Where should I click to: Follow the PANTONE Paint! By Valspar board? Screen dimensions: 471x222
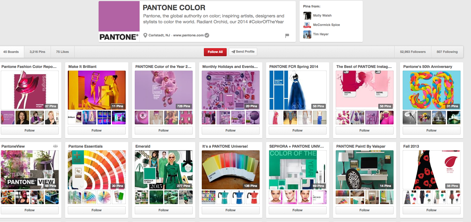[365, 210]
